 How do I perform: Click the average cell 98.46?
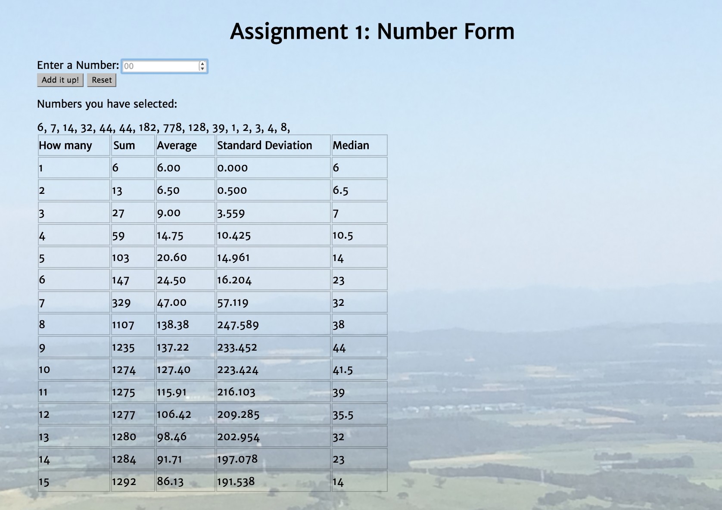tap(185, 436)
